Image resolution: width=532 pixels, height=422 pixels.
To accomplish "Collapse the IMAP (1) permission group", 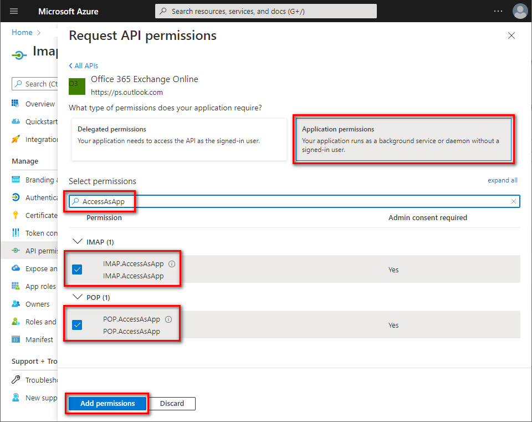I will pyautogui.click(x=78, y=242).
